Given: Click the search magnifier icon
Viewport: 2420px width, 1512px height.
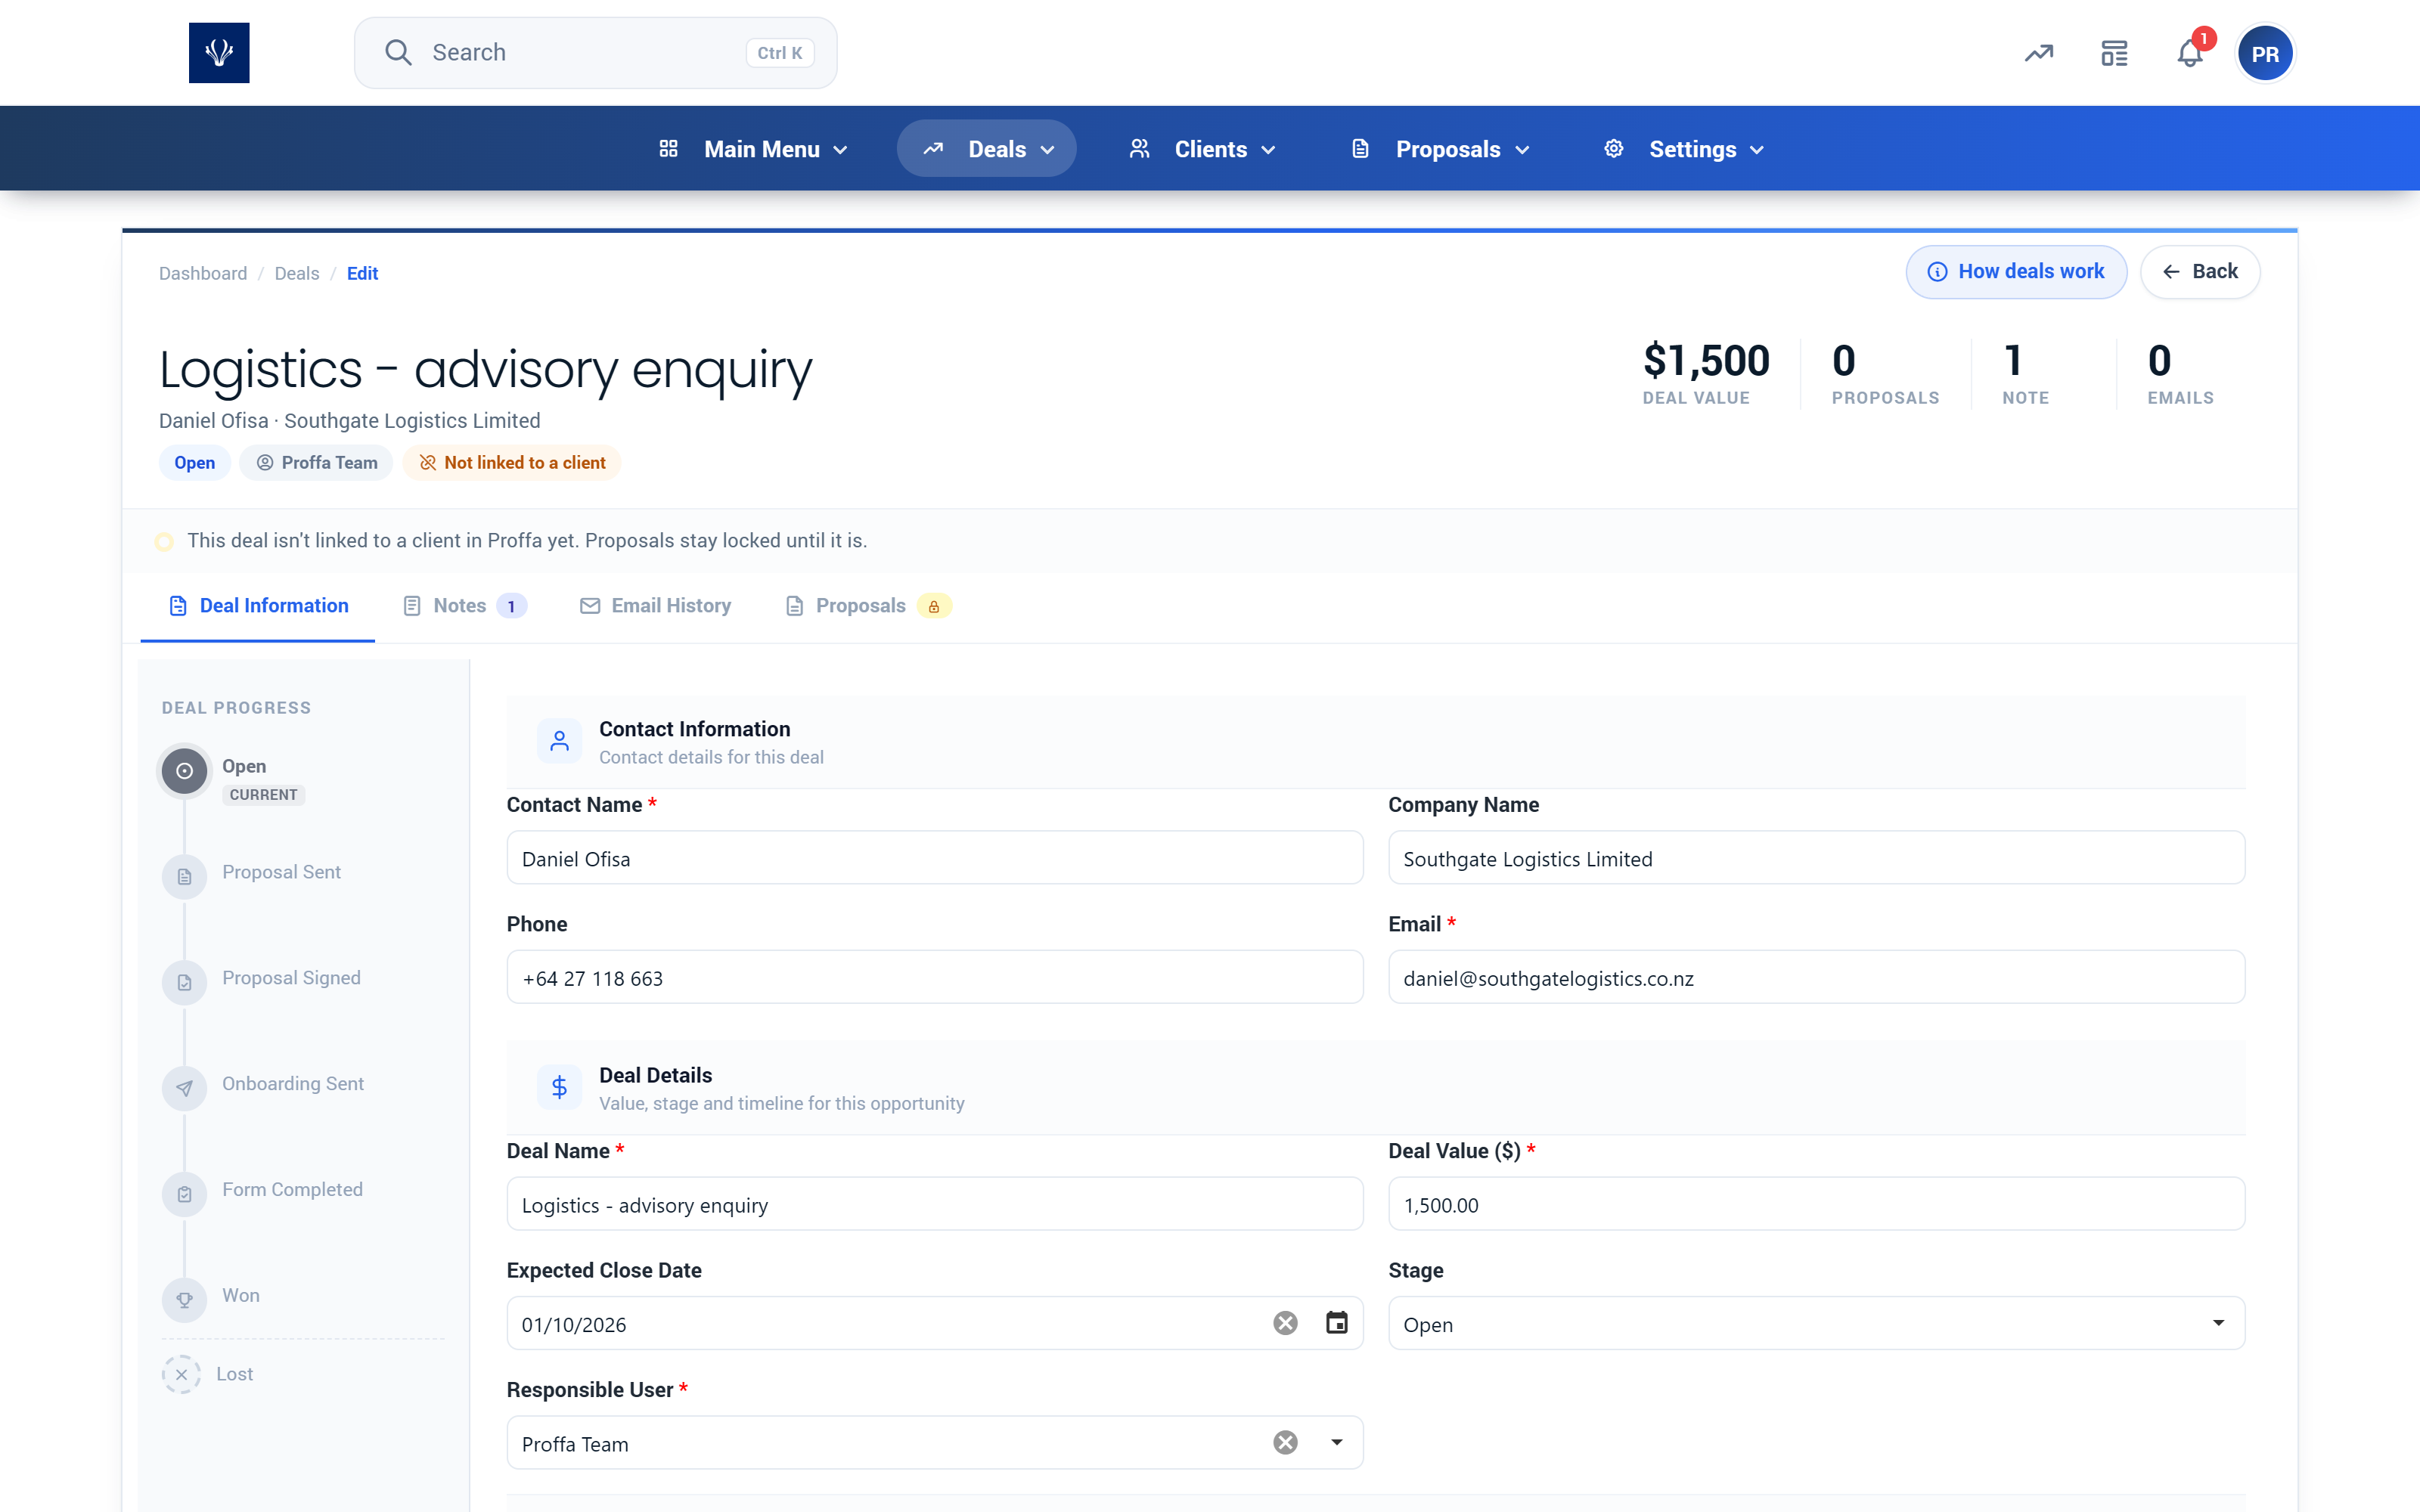Looking at the screenshot, I should [398, 52].
